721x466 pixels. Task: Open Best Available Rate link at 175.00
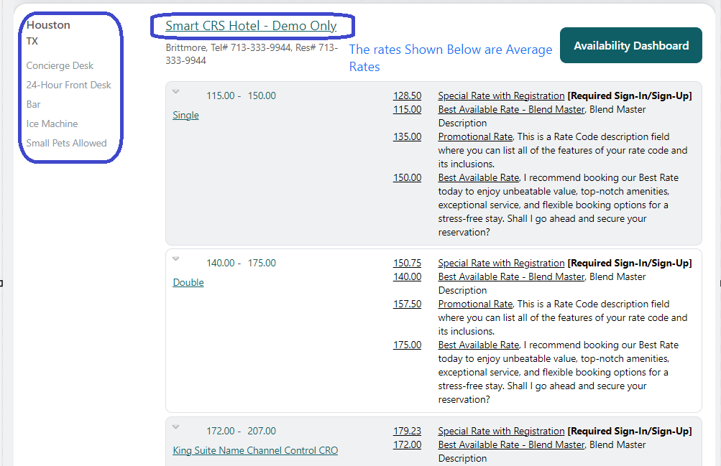pos(479,345)
